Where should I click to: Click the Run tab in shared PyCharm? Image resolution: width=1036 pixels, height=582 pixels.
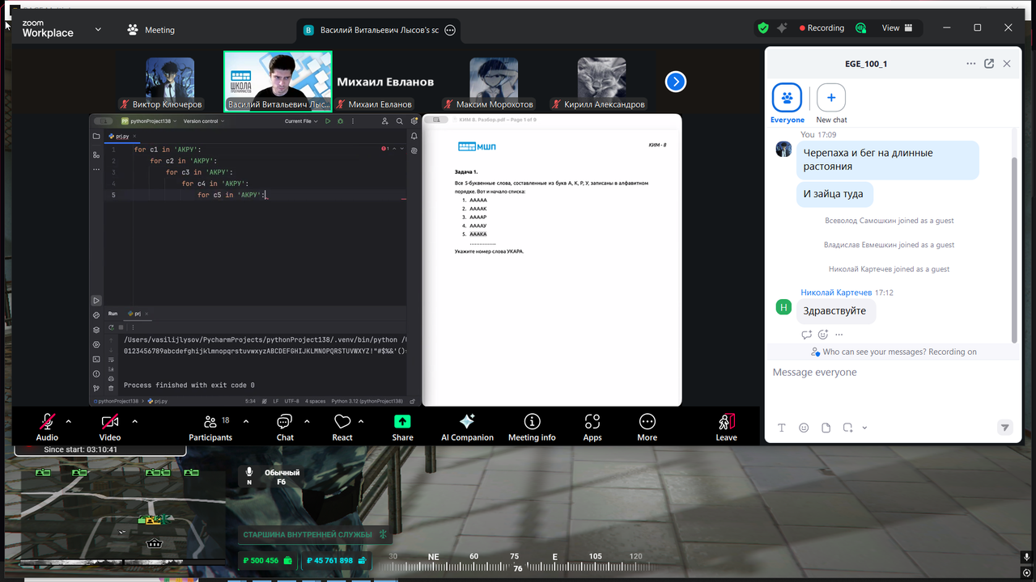(x=113, y=314)
